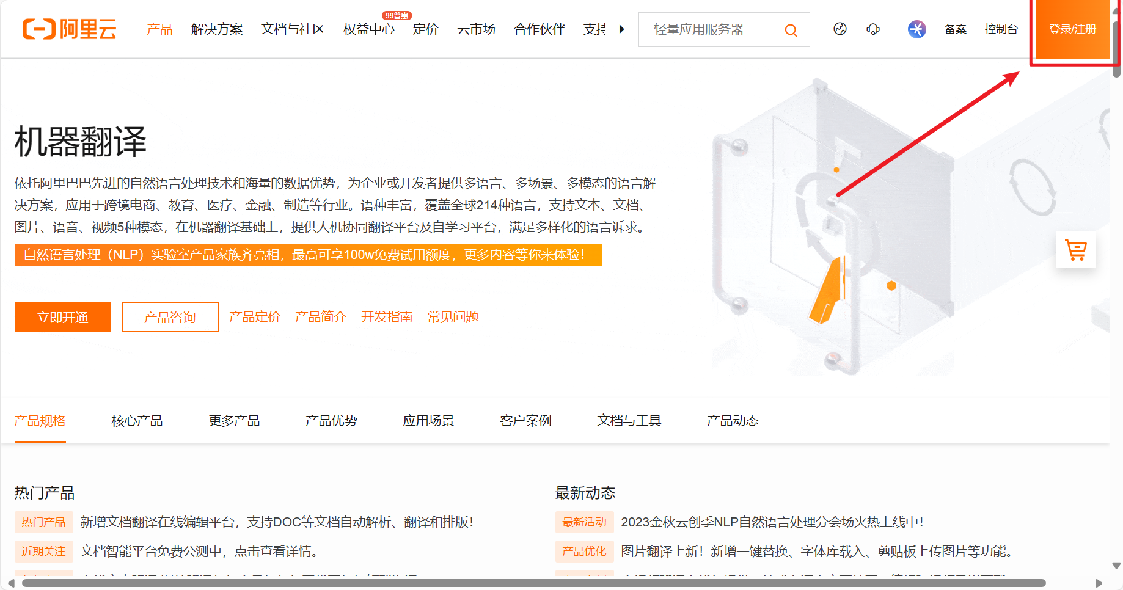
Task: Click the 最新活动 tag label
Action: [x=584, y=522]
